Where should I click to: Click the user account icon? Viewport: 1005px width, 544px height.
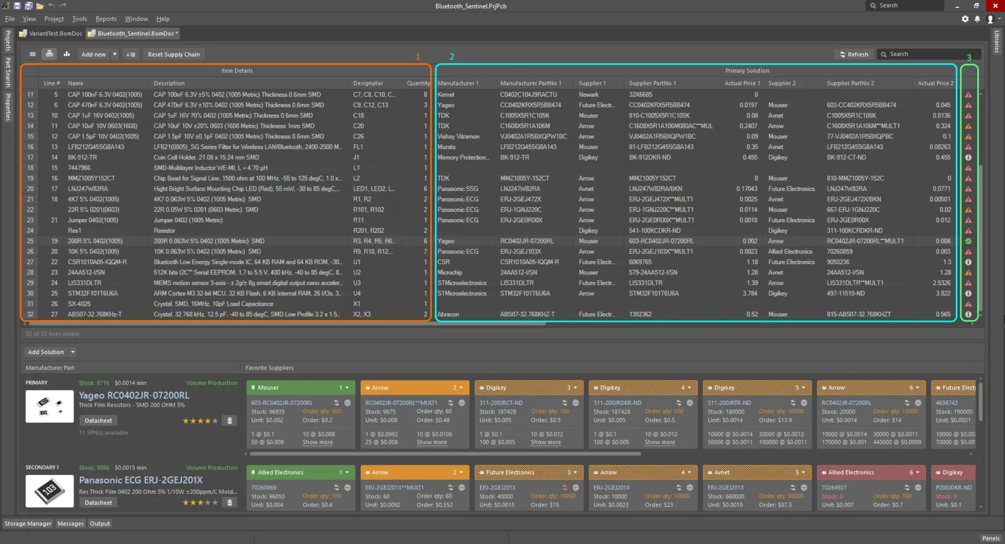[991, 19]
